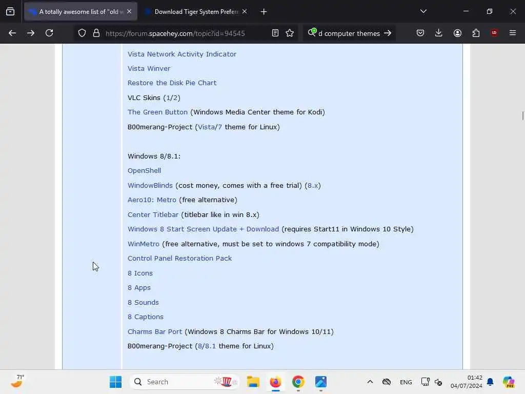Image resolution: width=525 pixels, height=394 pixels.
Task: Open the 8 Sounds link
Action: point(143,303)
